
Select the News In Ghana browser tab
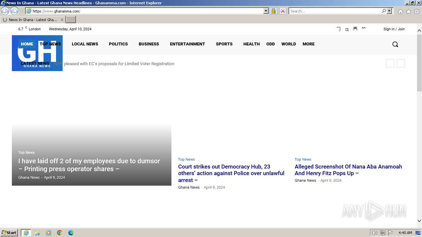click(33, 20)
